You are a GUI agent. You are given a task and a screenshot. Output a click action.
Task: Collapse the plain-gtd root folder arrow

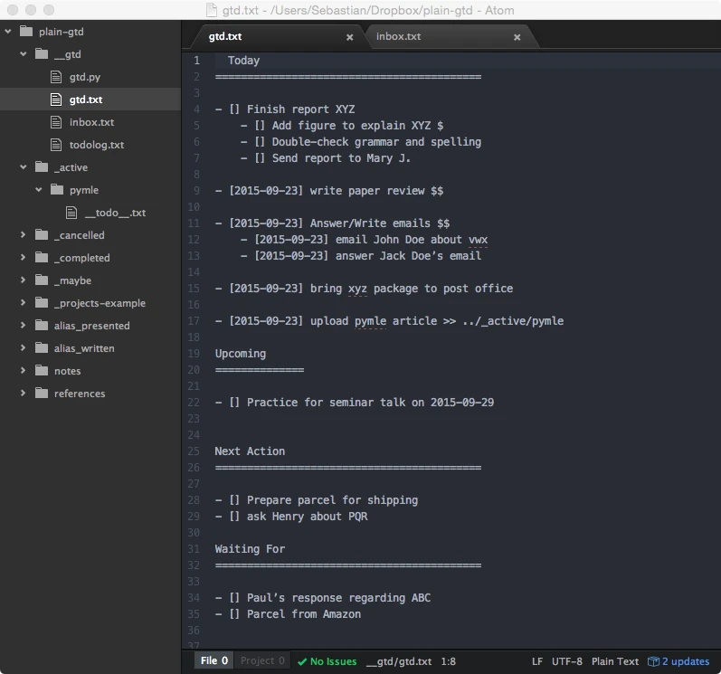coord(8,32)
